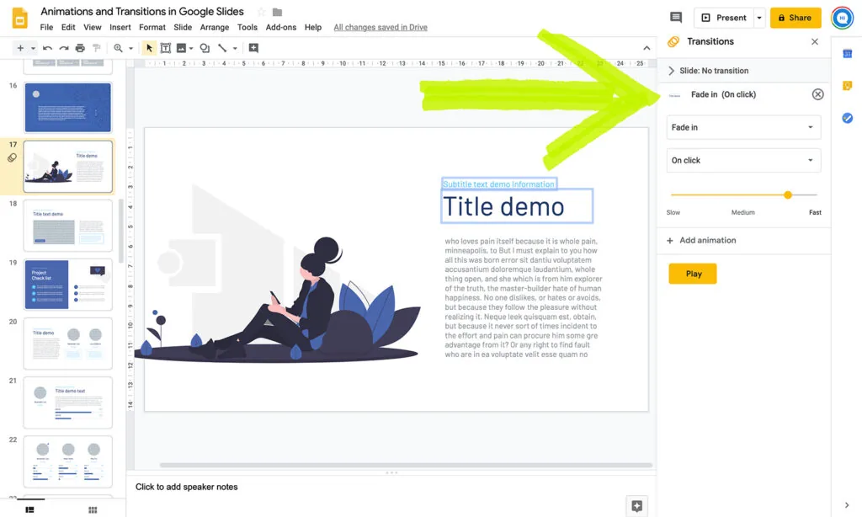Play the animation preview

tap(693, 274)
